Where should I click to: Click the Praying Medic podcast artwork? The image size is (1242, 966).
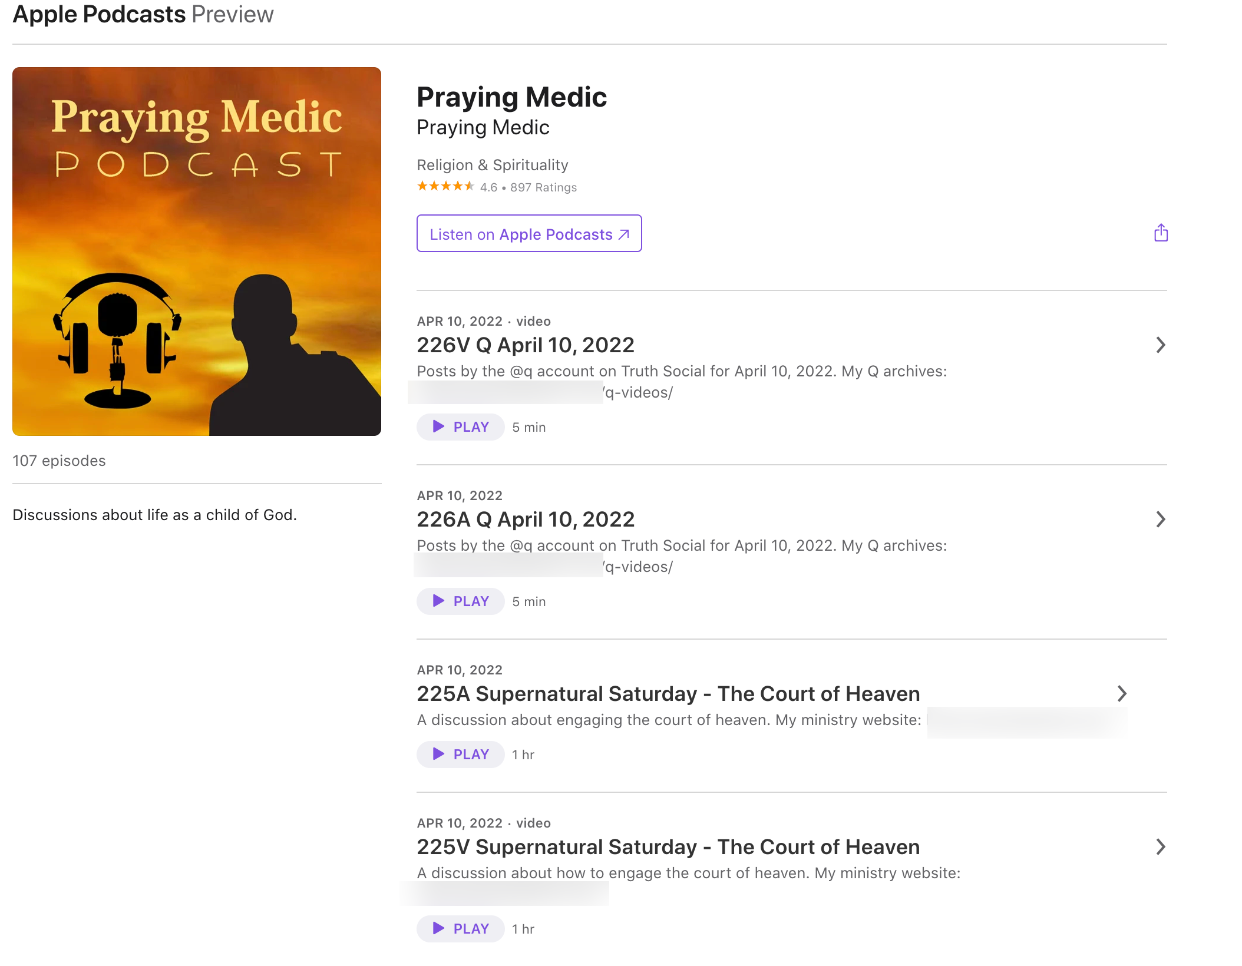[197, 252]
